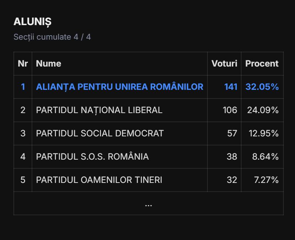
Task: Click rank number 1 in highlighted row
Action: pos(23,87)
